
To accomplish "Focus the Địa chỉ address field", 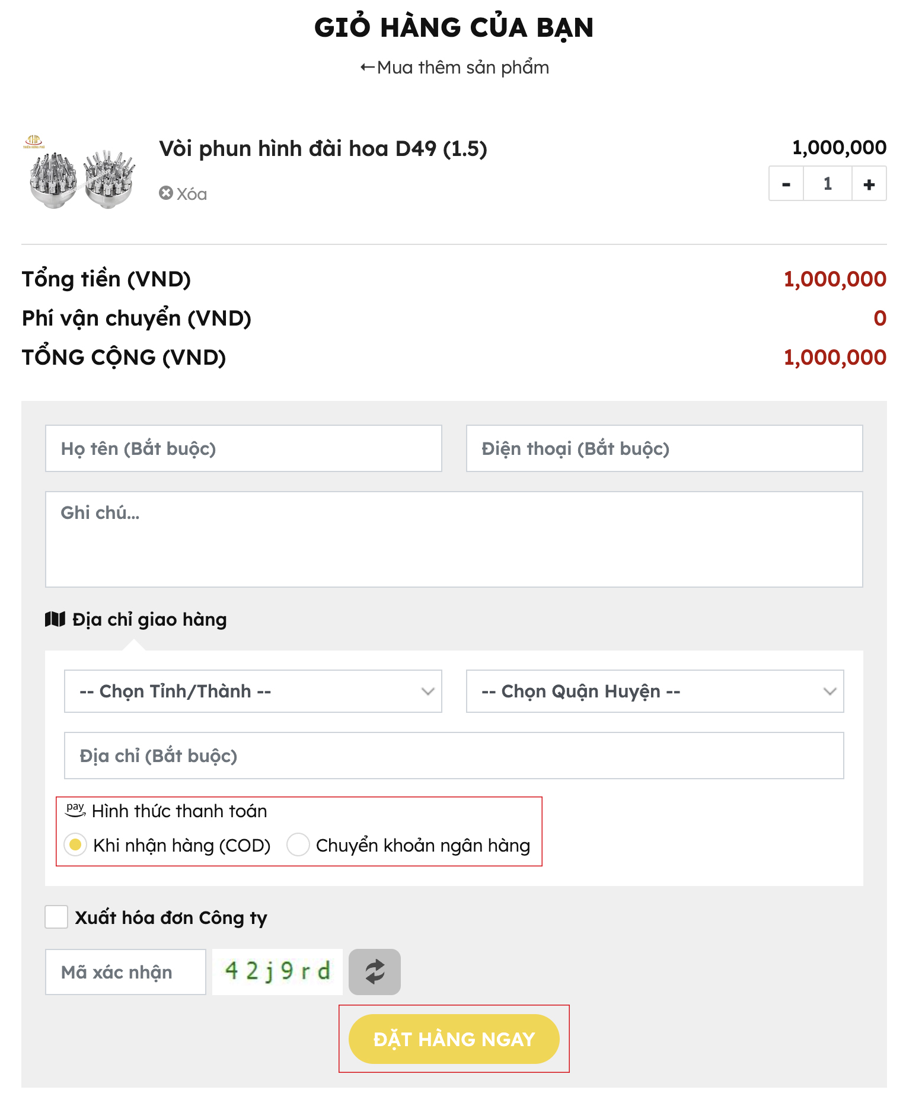I will tap(454, 756).
